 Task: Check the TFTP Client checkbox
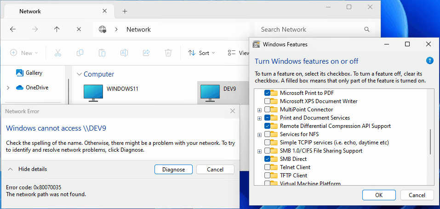267,176
